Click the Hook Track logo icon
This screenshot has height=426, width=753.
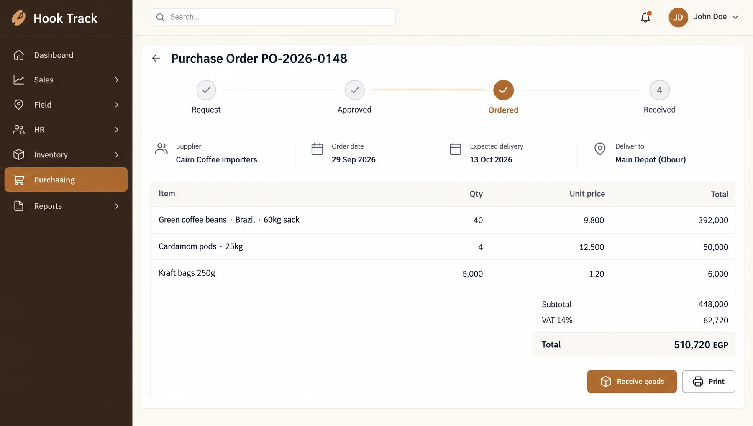pyautogui.click(x=18, y=18)
